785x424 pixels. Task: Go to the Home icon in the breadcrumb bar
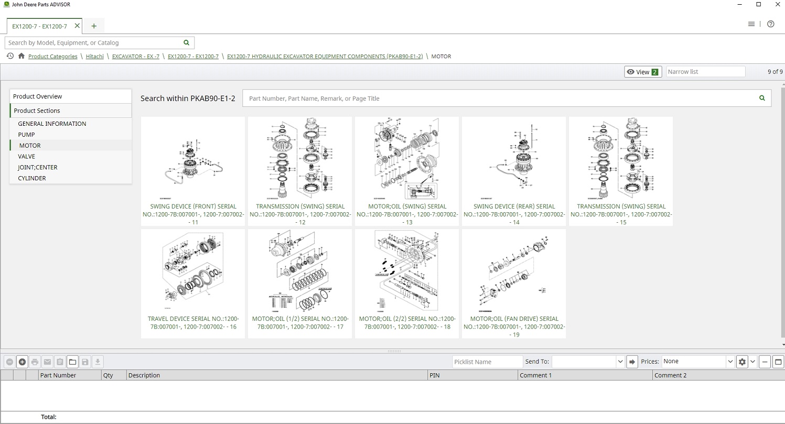21,56
